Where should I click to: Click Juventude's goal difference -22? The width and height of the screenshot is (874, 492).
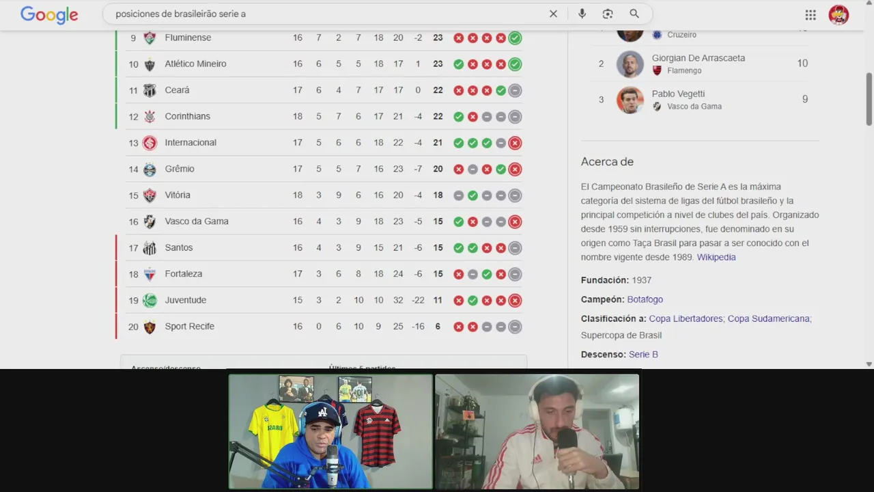point(419,300)
